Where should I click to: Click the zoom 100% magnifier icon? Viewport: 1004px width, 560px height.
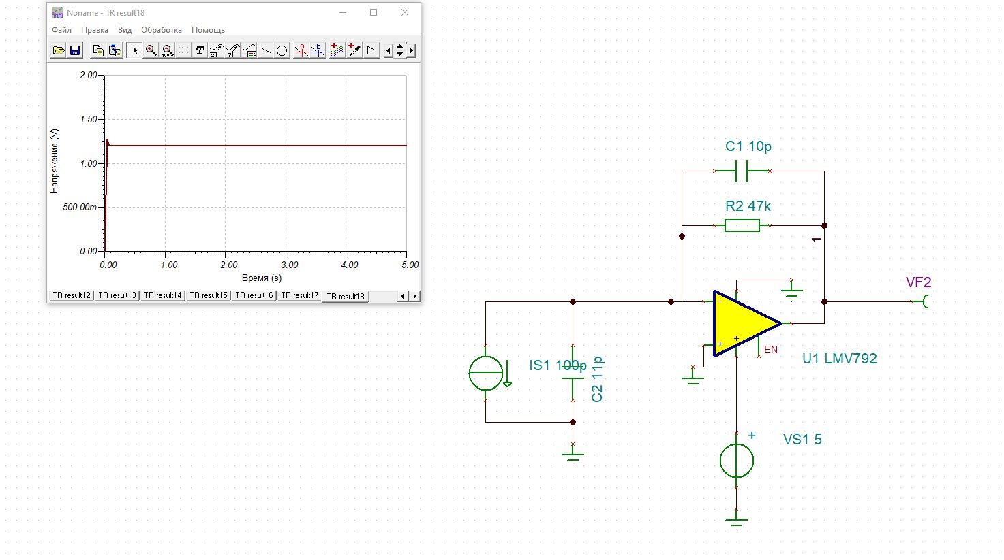pos(168,50)
